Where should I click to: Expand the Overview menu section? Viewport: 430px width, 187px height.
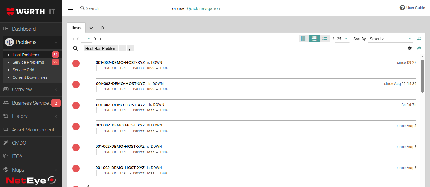(x=56, y=90)
